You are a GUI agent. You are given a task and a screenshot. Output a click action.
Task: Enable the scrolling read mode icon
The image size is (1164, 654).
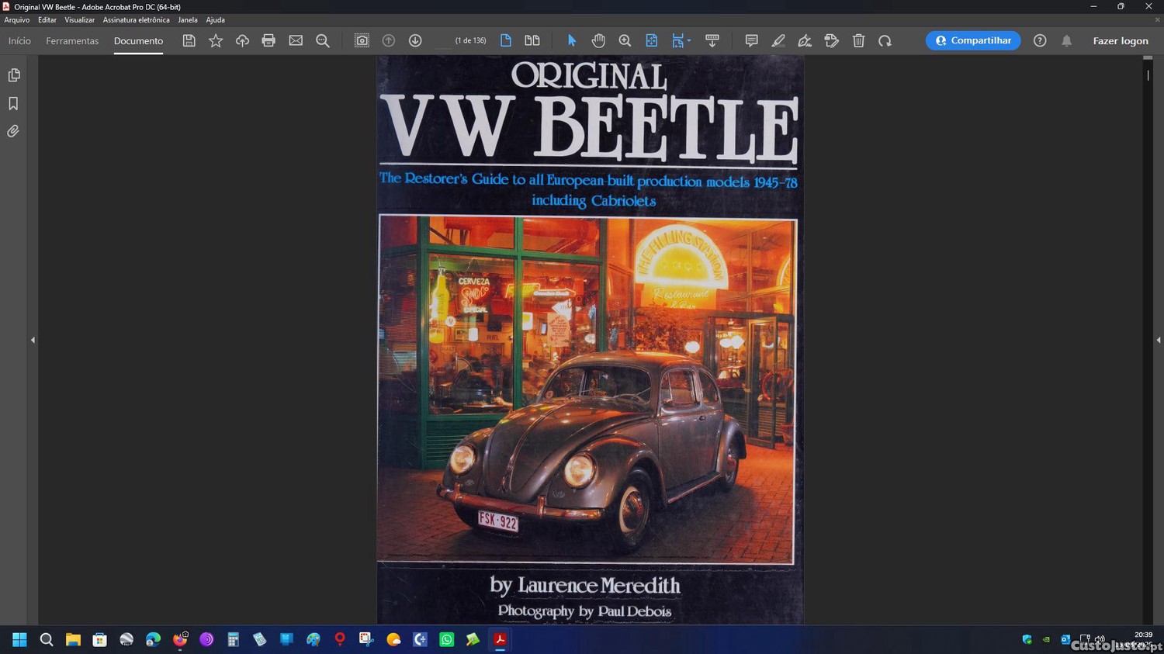[x=712, y=40]
